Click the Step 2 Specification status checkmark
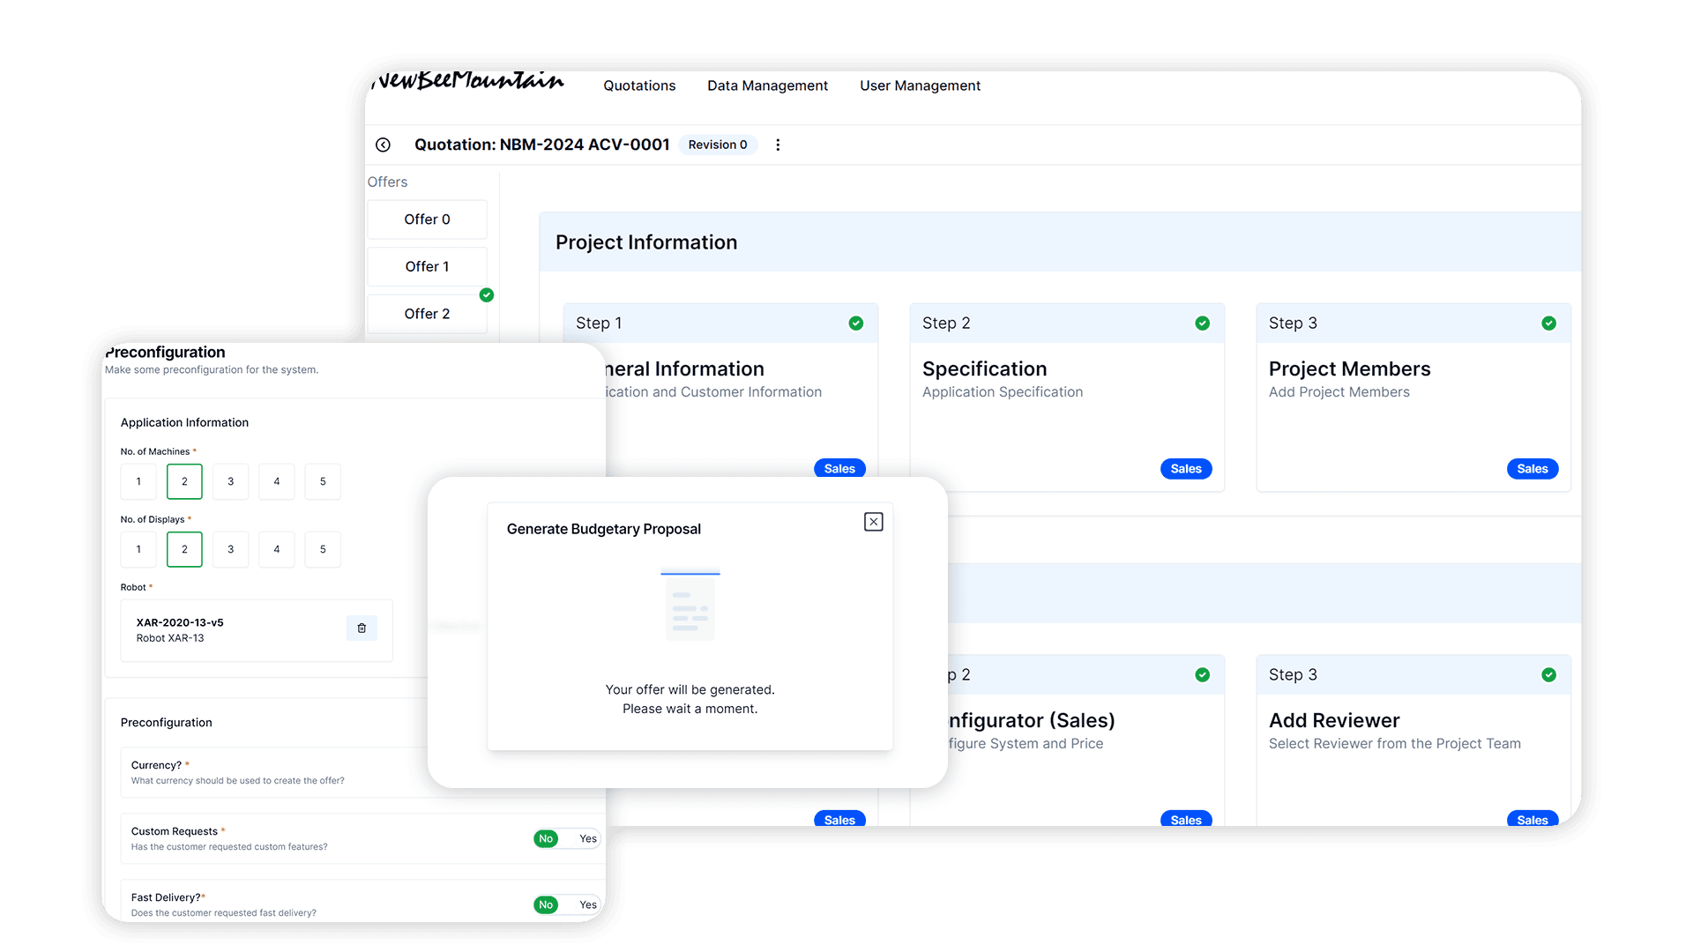1693x952 pixels. pyautogui.click(x=1202, y=324)
